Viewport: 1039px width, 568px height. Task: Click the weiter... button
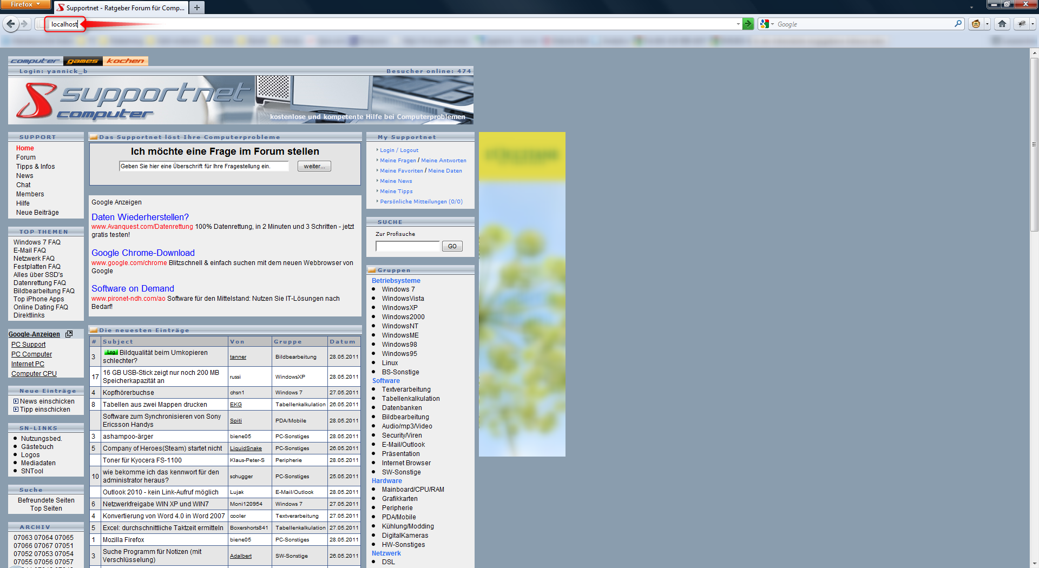314,166
